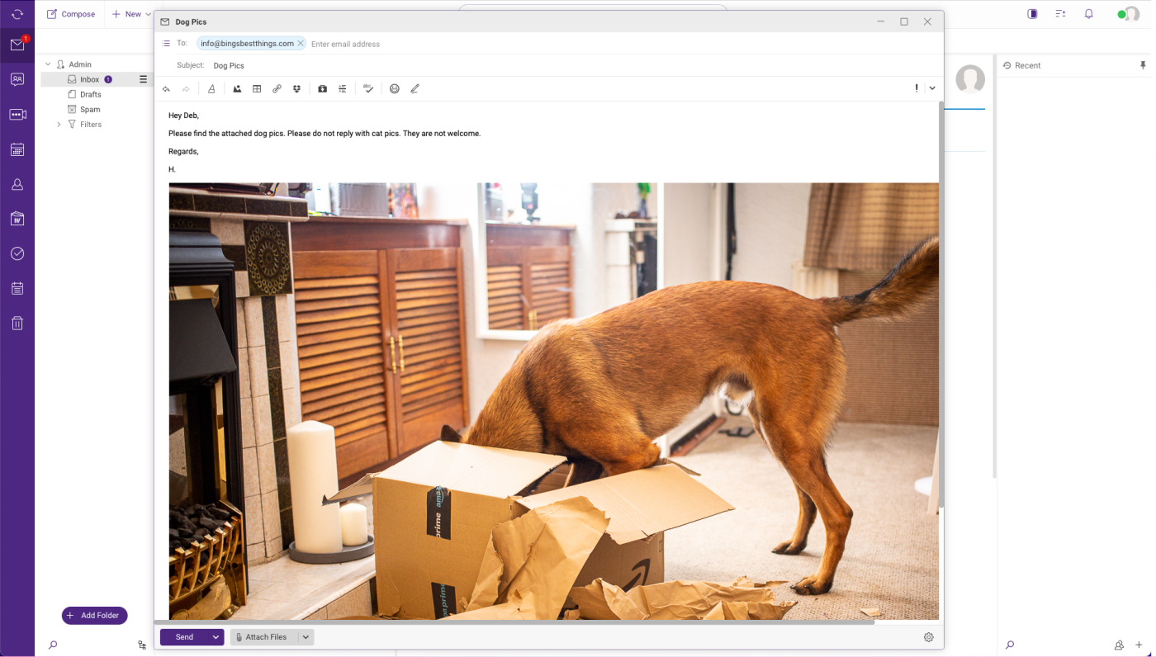Expand more compose options chevron beside exclamation
The image size is (1156, 657).
[932, 88]
